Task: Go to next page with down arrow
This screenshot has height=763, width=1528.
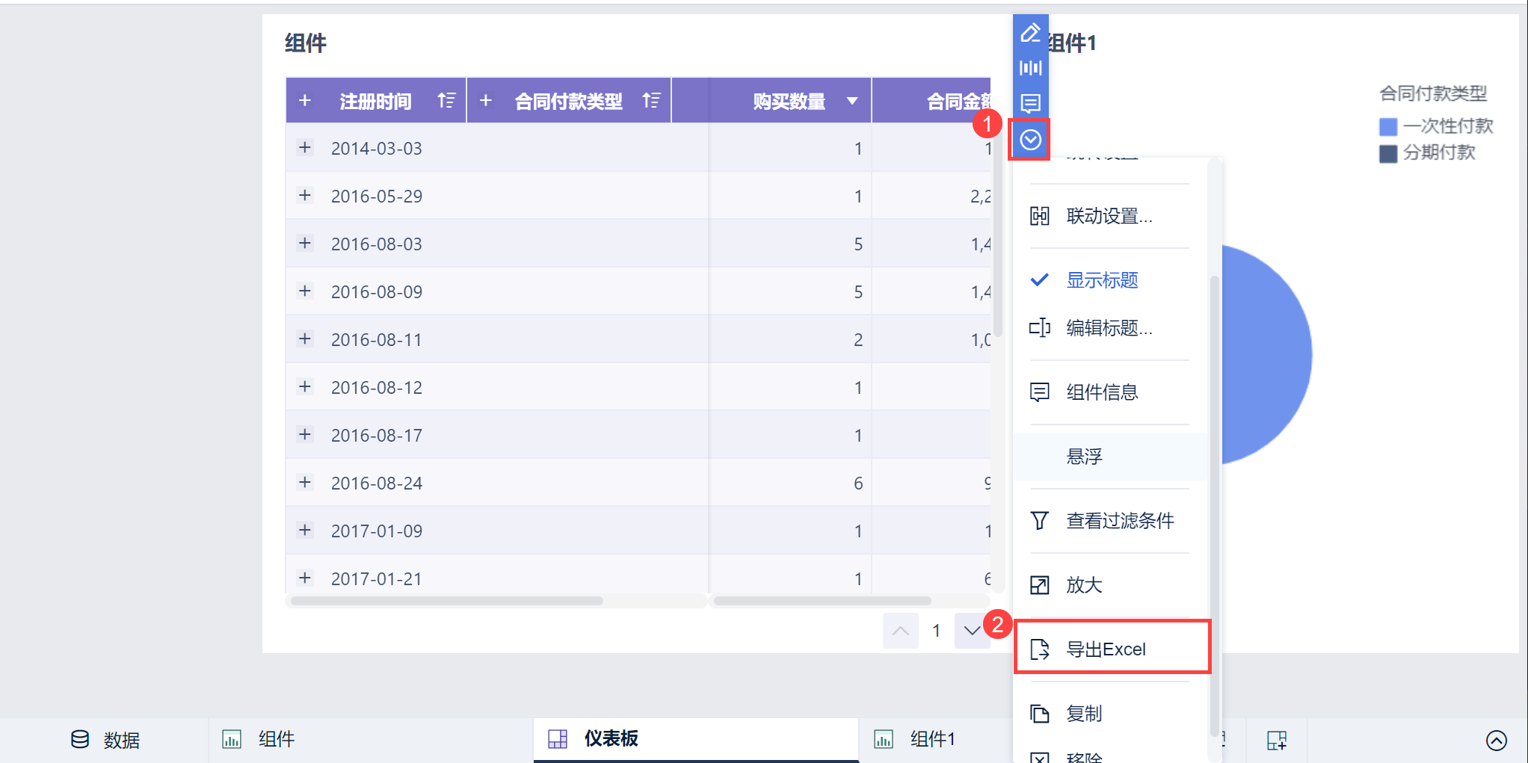Action: click(x=972, y=631)
